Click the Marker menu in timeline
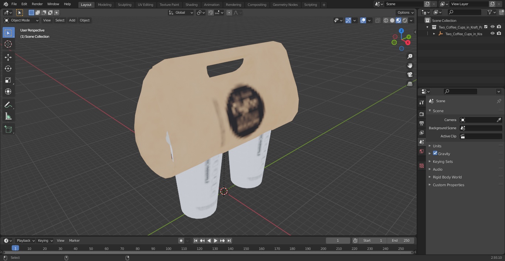Screen dimensions: 505x261 [74, 241]
